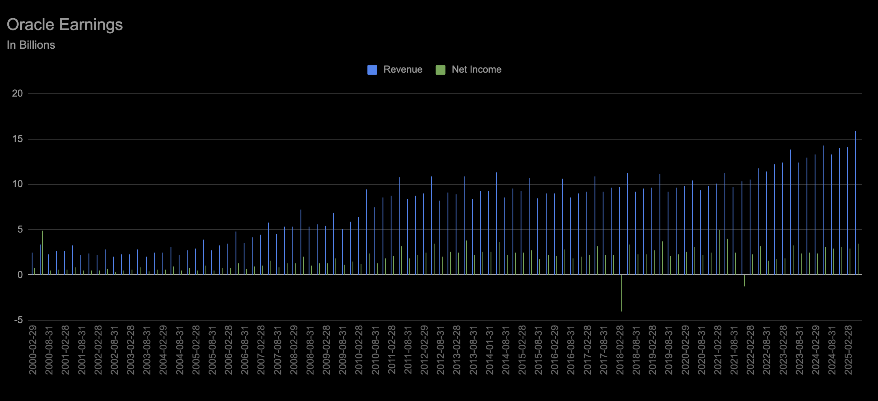Viewport: 878px width, 401px height.
Task: Click the x-axis date label "2000-02-29"
Action: coord(33,350)
